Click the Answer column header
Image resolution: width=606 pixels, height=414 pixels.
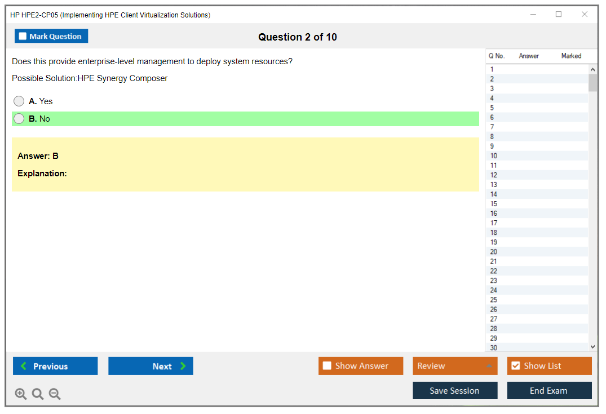pyautogui.click(x=529, y=56)
